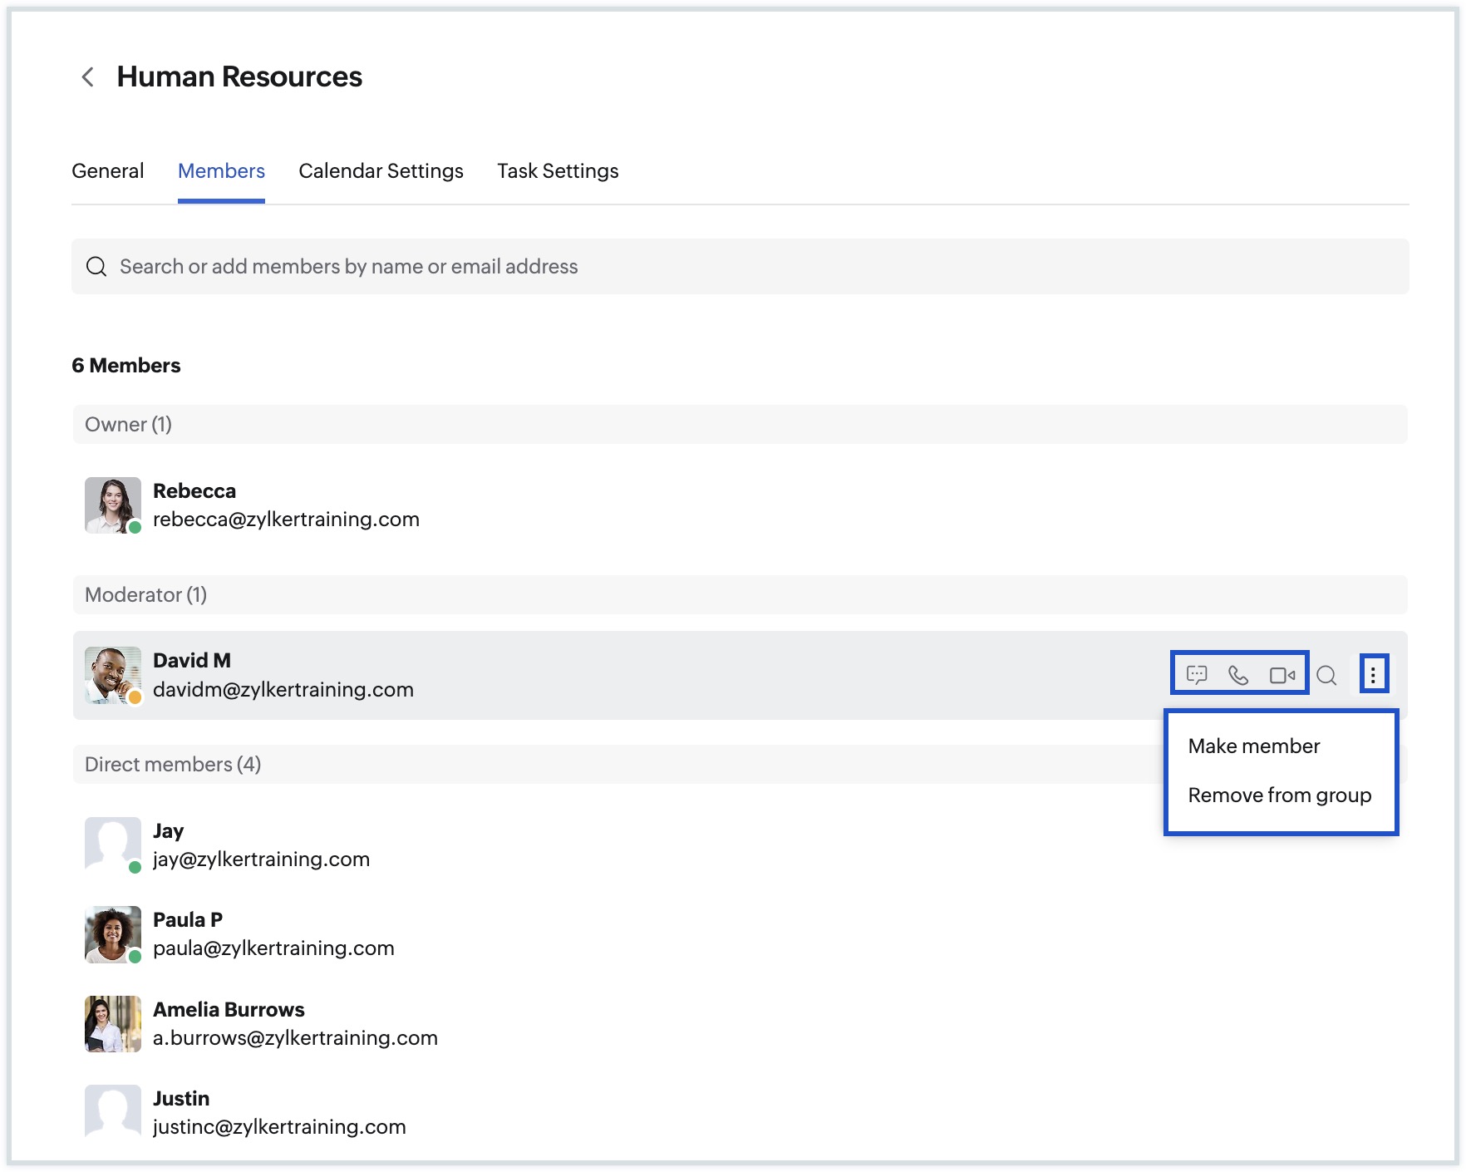The image size is (1466, 1172).
Task: Click Amelia Burrows' name
Action: [x=229, y=1010]
